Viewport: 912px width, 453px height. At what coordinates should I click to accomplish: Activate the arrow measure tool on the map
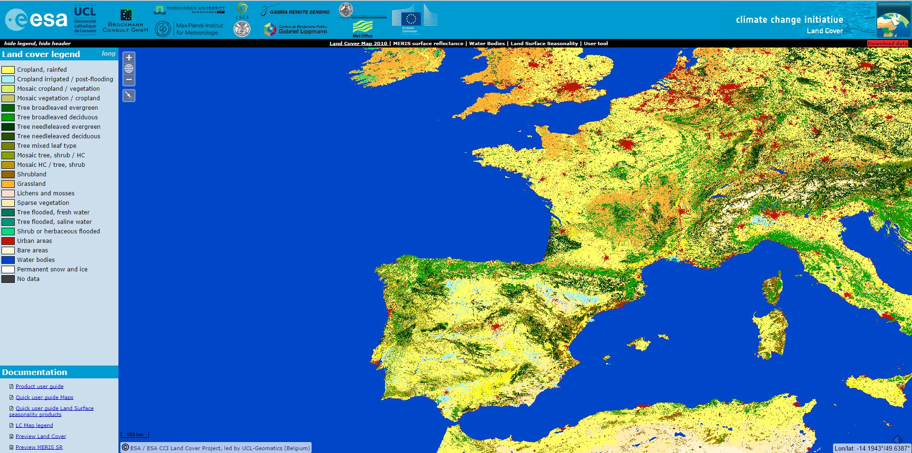(129, 96)
